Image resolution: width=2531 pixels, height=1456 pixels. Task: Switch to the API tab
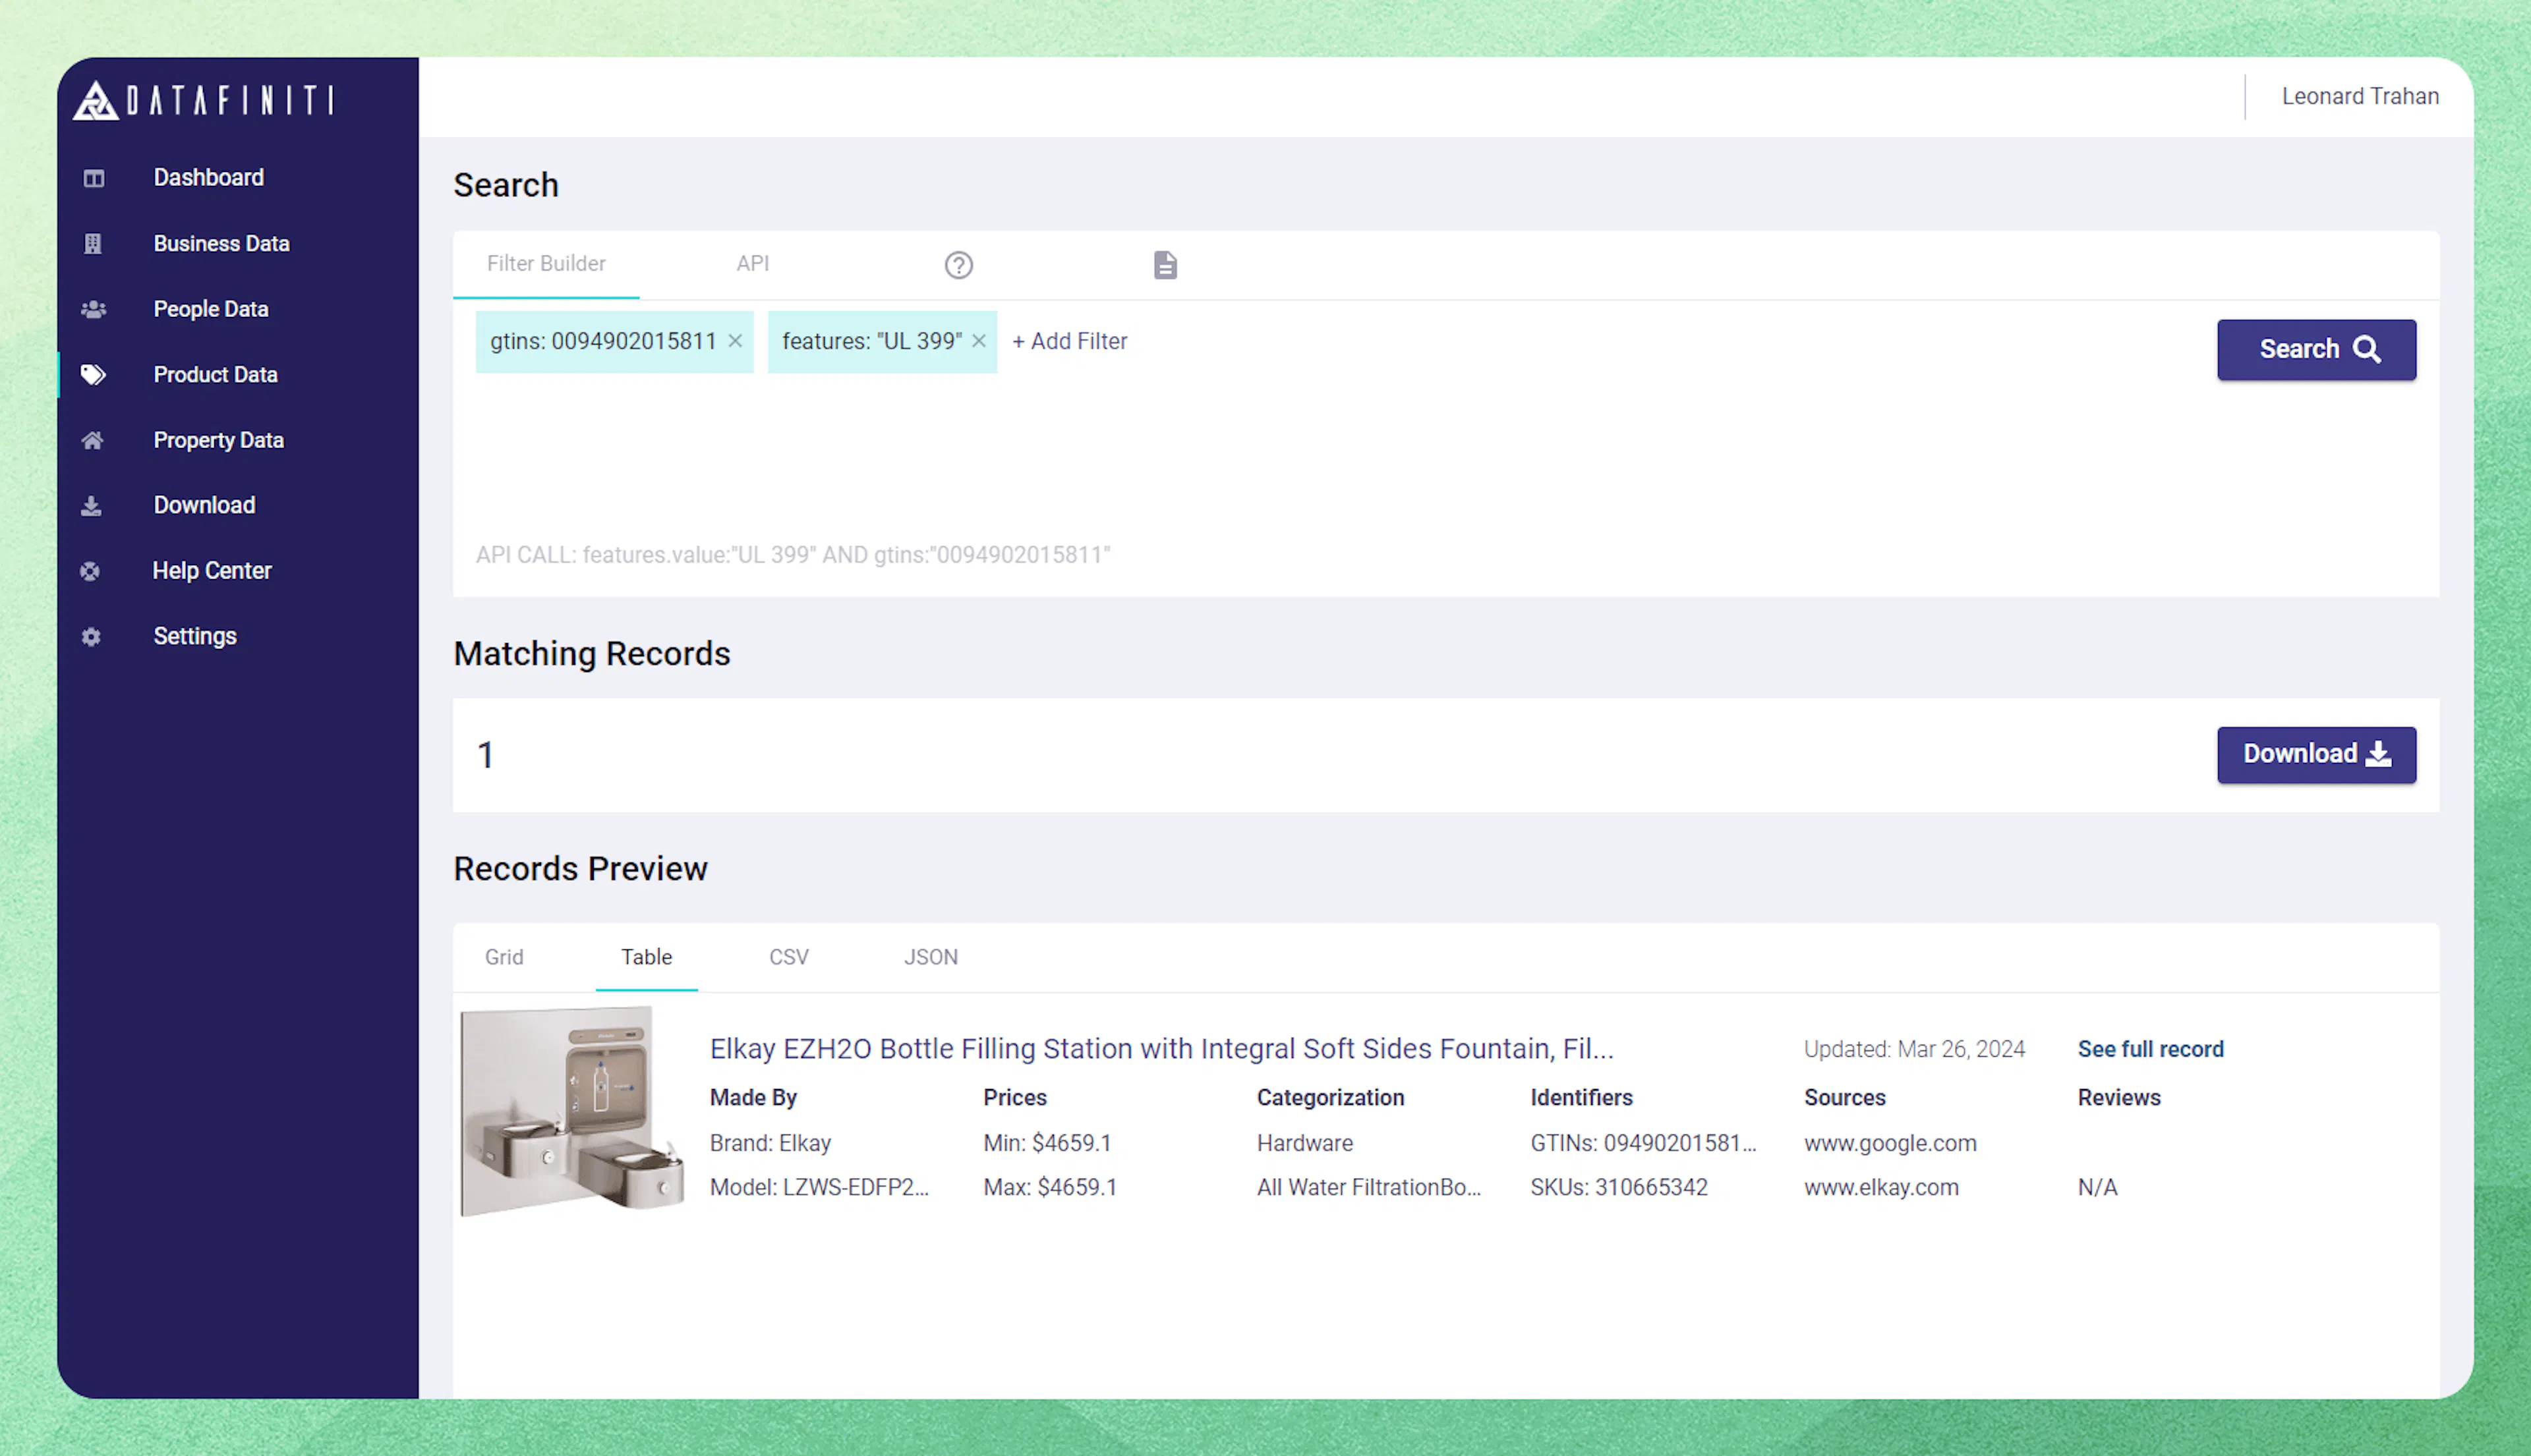(752, 263)
